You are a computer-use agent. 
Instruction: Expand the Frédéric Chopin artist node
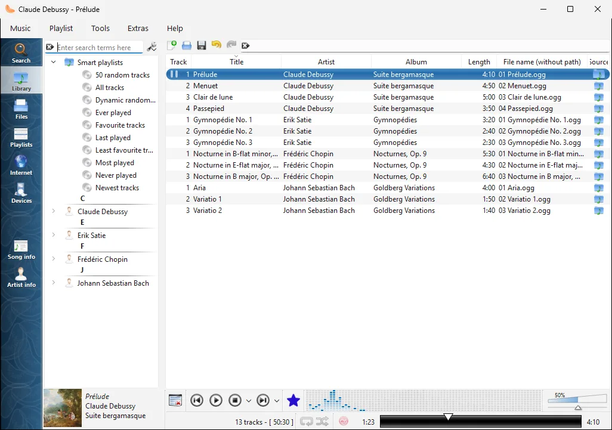point(54,259)
